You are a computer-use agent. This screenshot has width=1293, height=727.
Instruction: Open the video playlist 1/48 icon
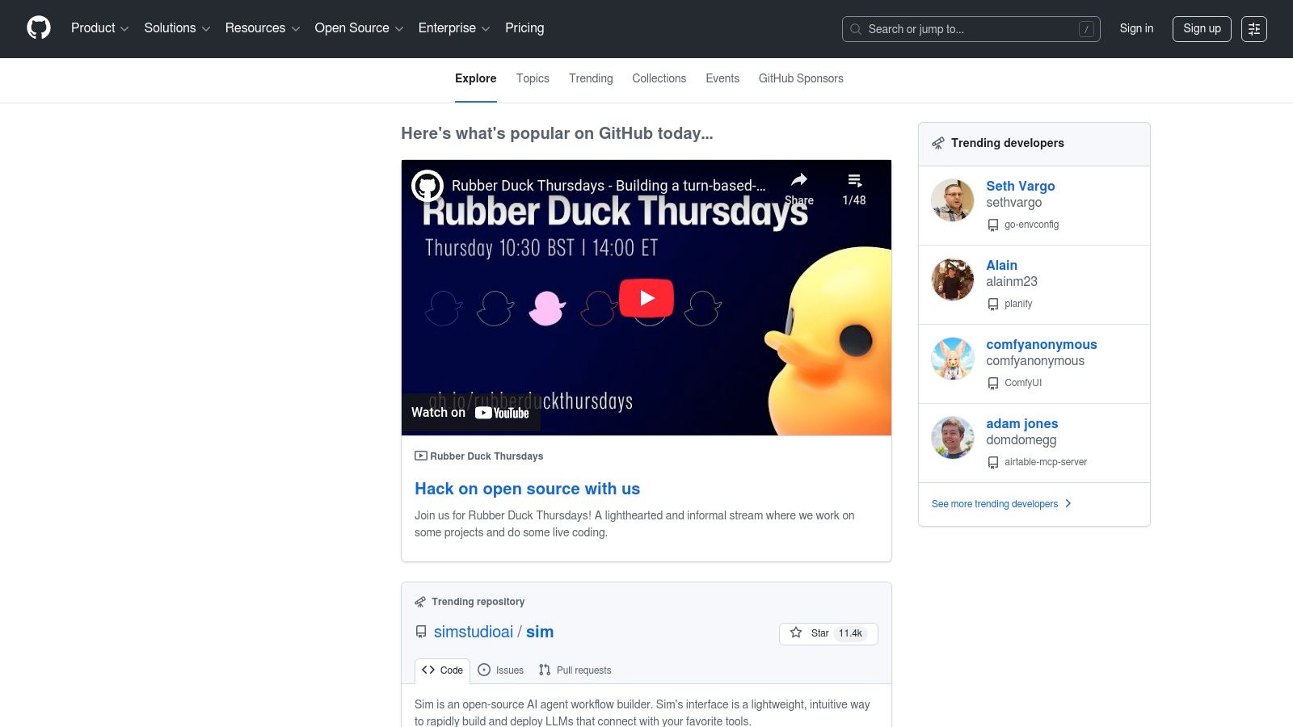click(854, 180)
